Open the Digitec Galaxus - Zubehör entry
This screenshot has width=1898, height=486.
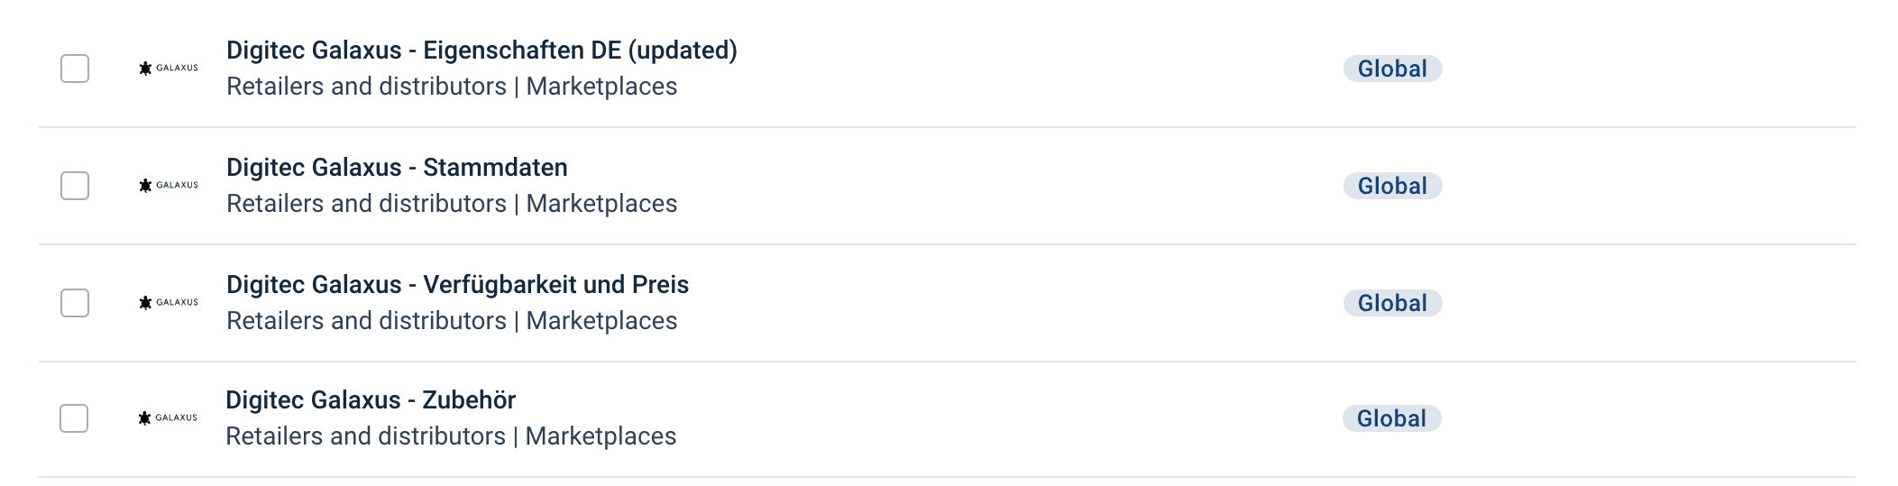tap(371, 400)
